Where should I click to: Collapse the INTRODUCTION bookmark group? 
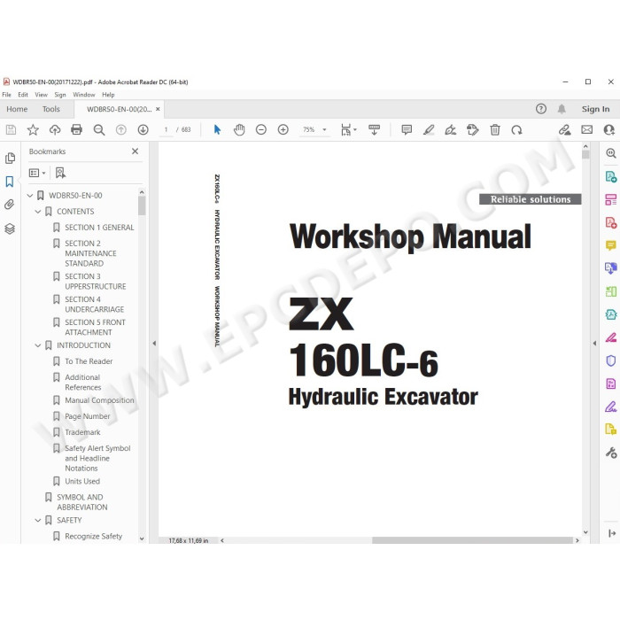coord(38,345)
